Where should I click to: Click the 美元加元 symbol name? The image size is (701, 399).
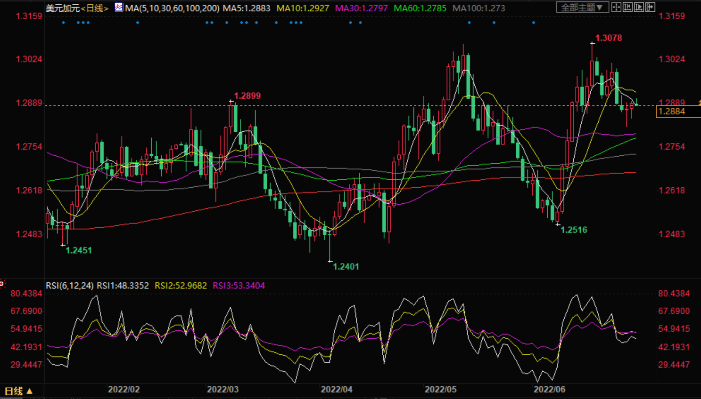point(62,8)
